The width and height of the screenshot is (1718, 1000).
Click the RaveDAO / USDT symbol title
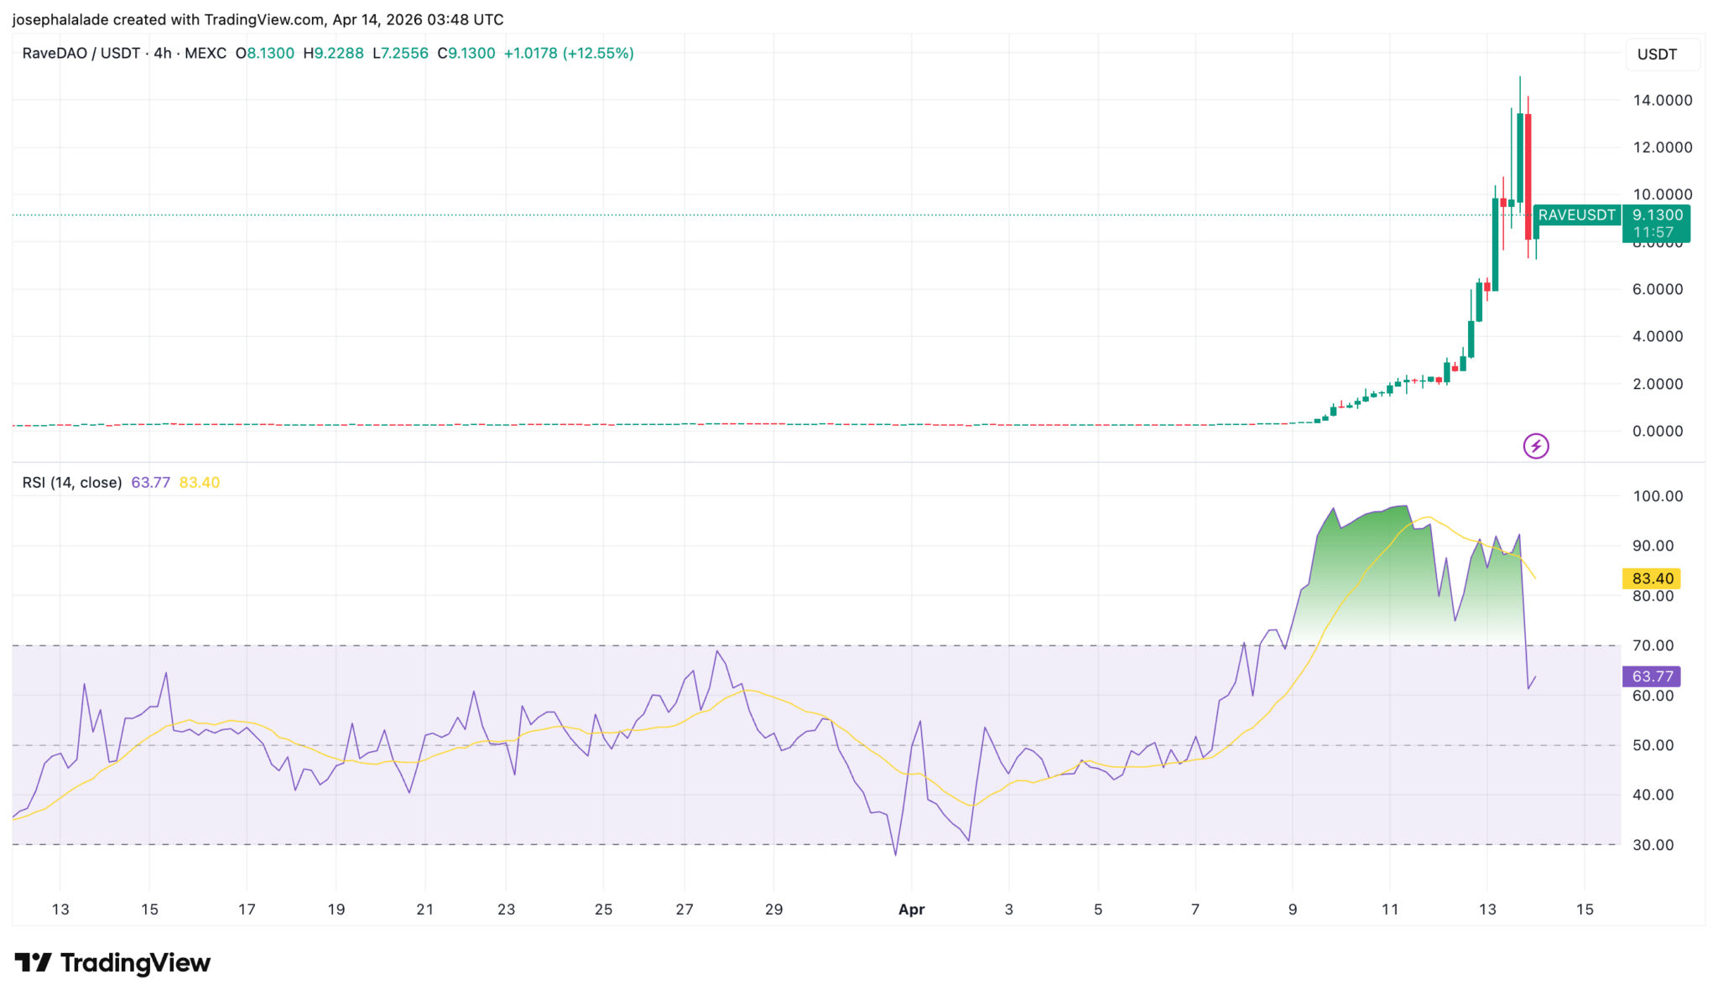click(x=81, y=54)
